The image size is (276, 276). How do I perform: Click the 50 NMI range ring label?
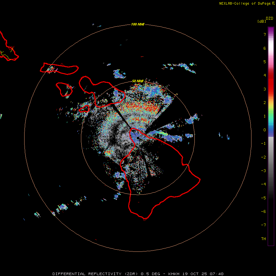click(138, 81)
